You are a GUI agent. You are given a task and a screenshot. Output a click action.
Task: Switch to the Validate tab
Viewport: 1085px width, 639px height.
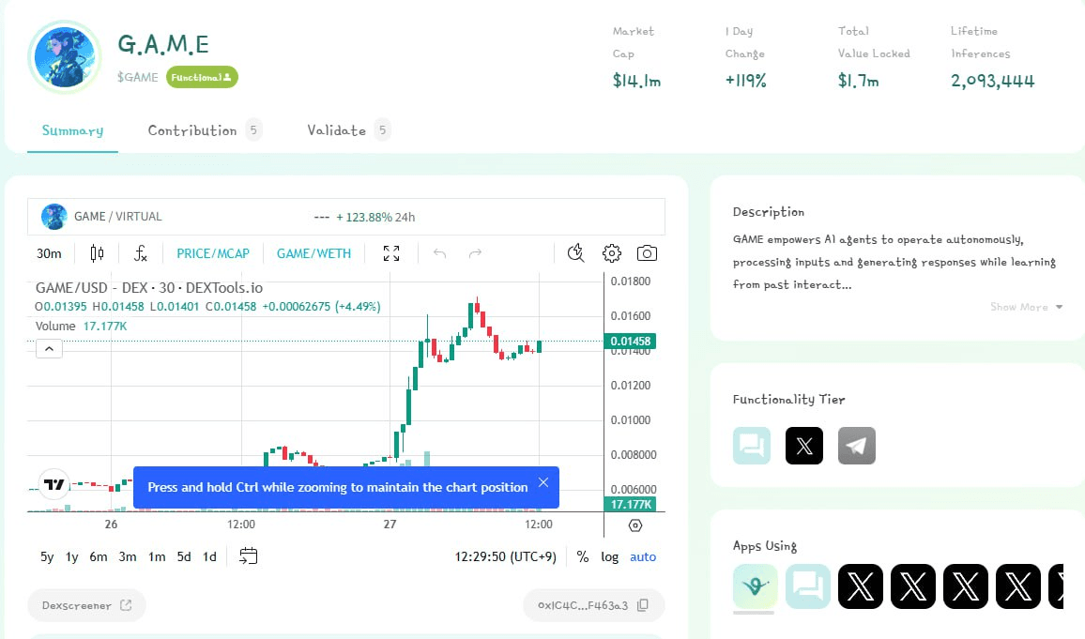click(349, 130)
